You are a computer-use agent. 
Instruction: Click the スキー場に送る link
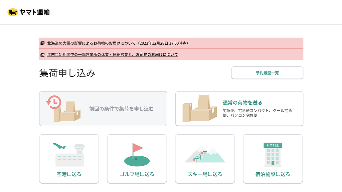pyautogui.click(x=205, y=174)
